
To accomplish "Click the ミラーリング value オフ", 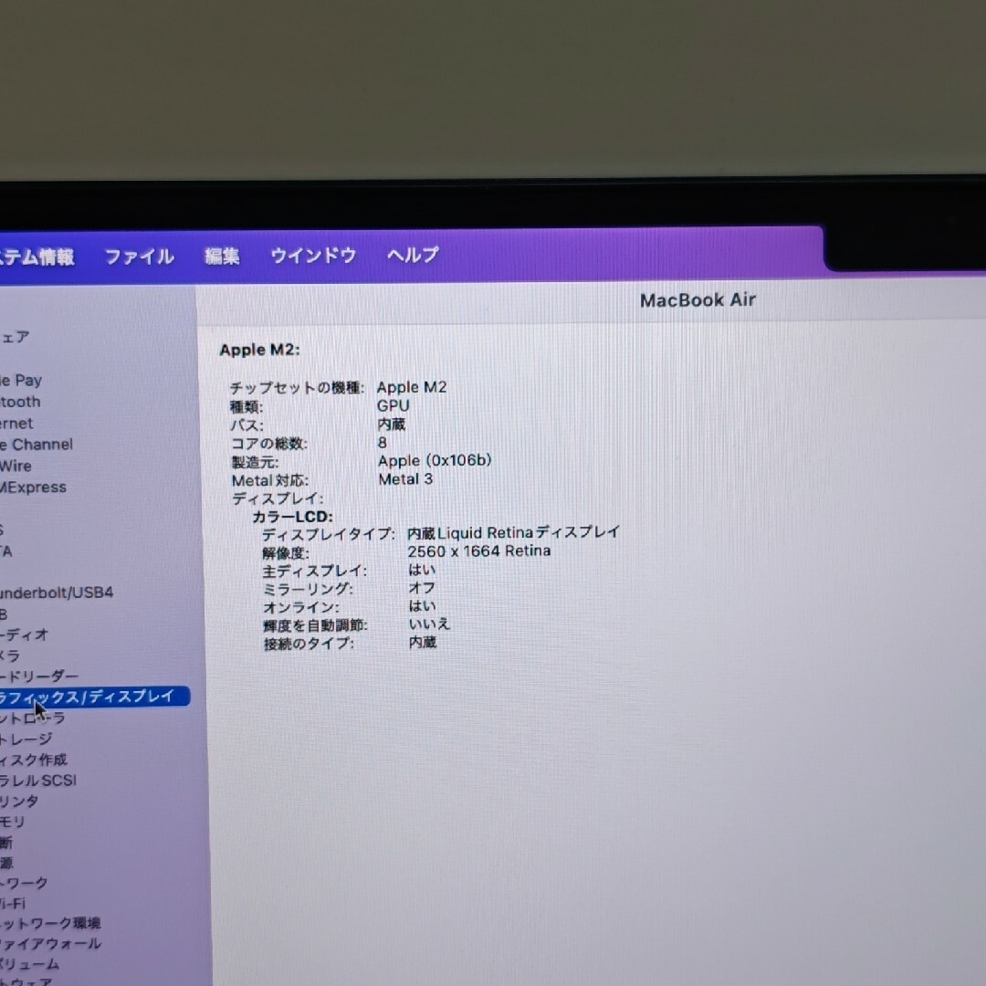I will tap(422, 588).
